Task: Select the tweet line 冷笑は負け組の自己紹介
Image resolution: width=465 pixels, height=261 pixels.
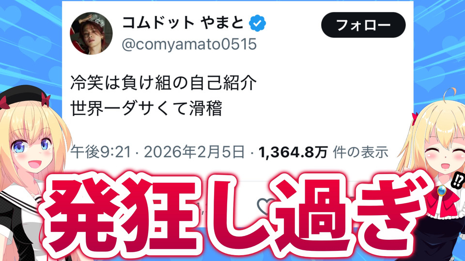Action: [163, 83]
